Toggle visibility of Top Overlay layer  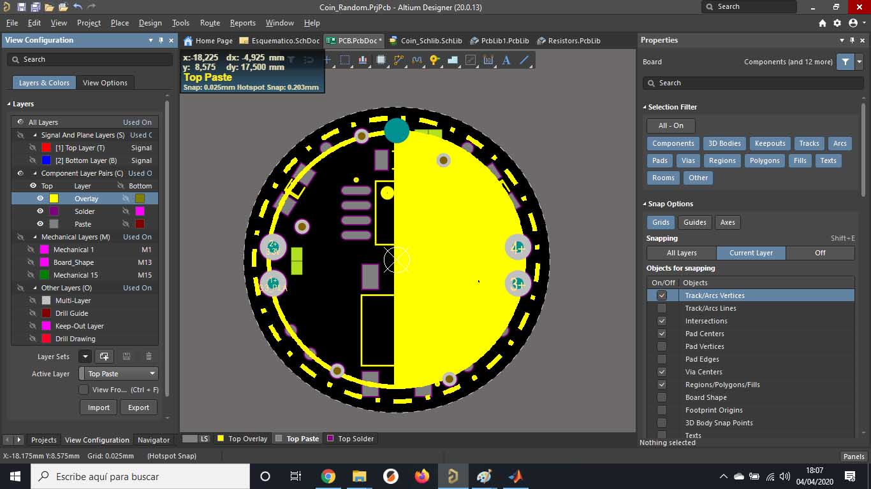pos(40,199)
